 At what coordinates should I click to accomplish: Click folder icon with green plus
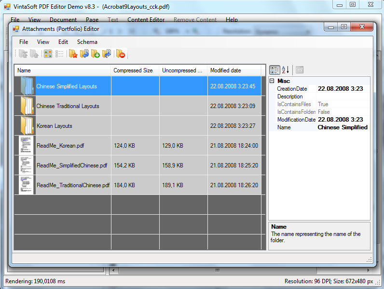coord(96,54)
